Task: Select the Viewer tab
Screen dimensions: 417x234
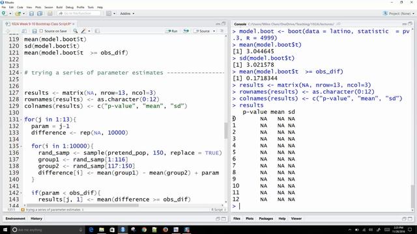Action: [x=296, y=218]
